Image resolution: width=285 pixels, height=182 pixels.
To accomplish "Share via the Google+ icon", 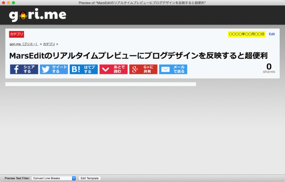I will coord(135,69).
